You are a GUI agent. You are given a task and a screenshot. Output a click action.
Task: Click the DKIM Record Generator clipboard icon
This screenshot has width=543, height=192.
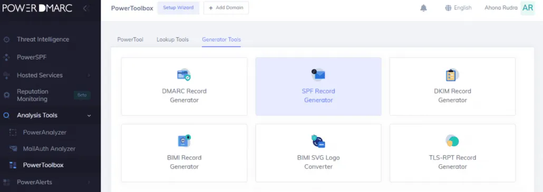point(452,75)
